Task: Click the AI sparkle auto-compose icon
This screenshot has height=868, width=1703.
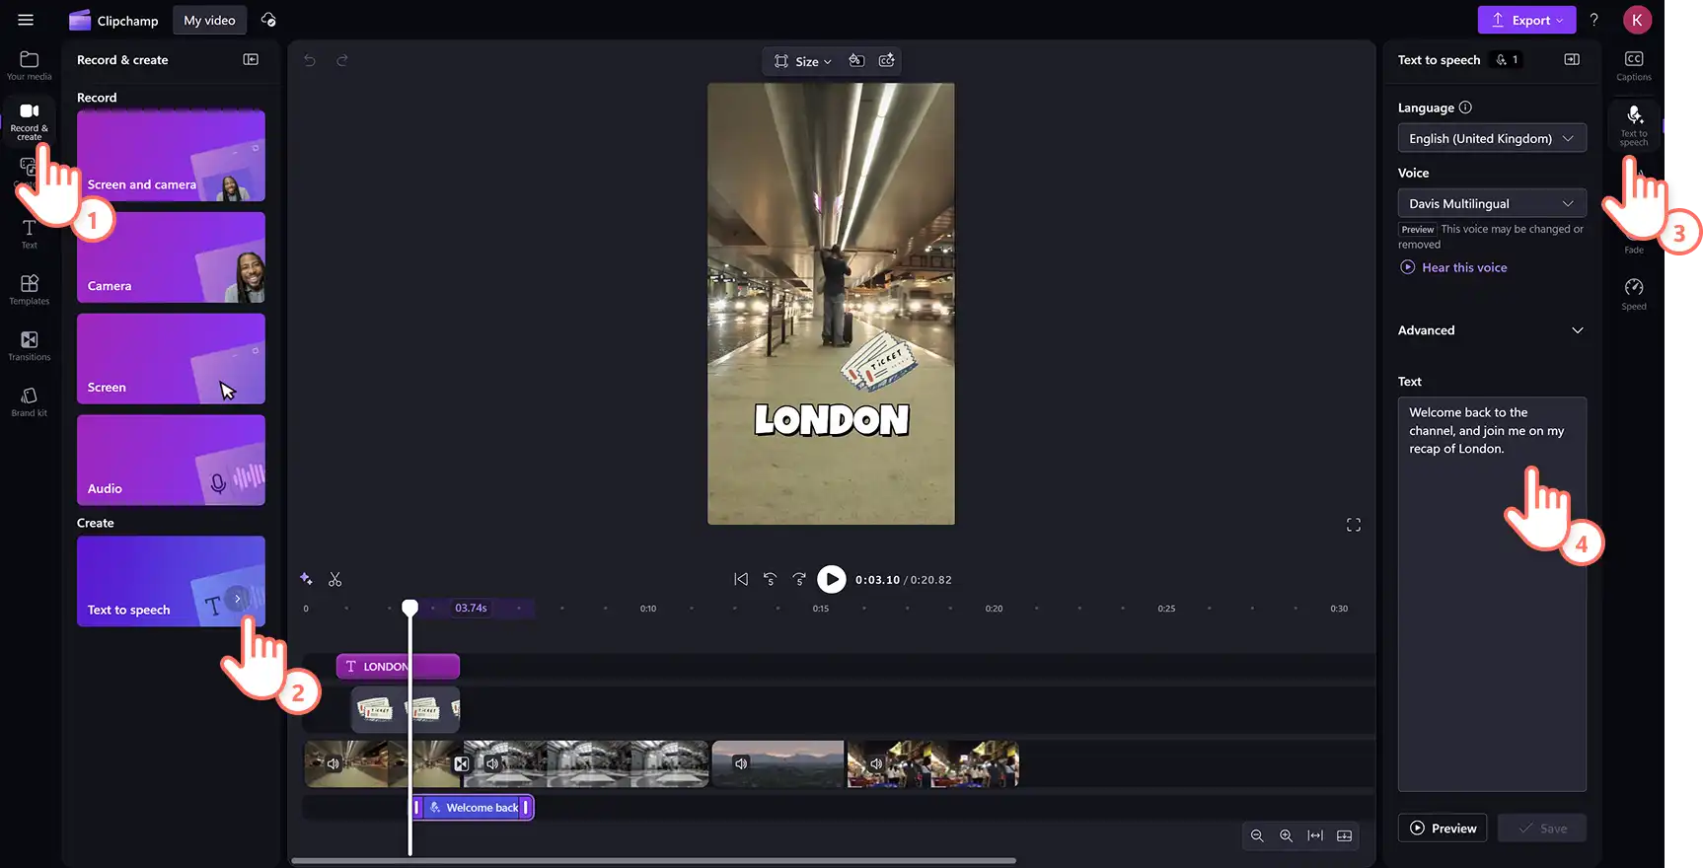Action: tap(306, 579)
